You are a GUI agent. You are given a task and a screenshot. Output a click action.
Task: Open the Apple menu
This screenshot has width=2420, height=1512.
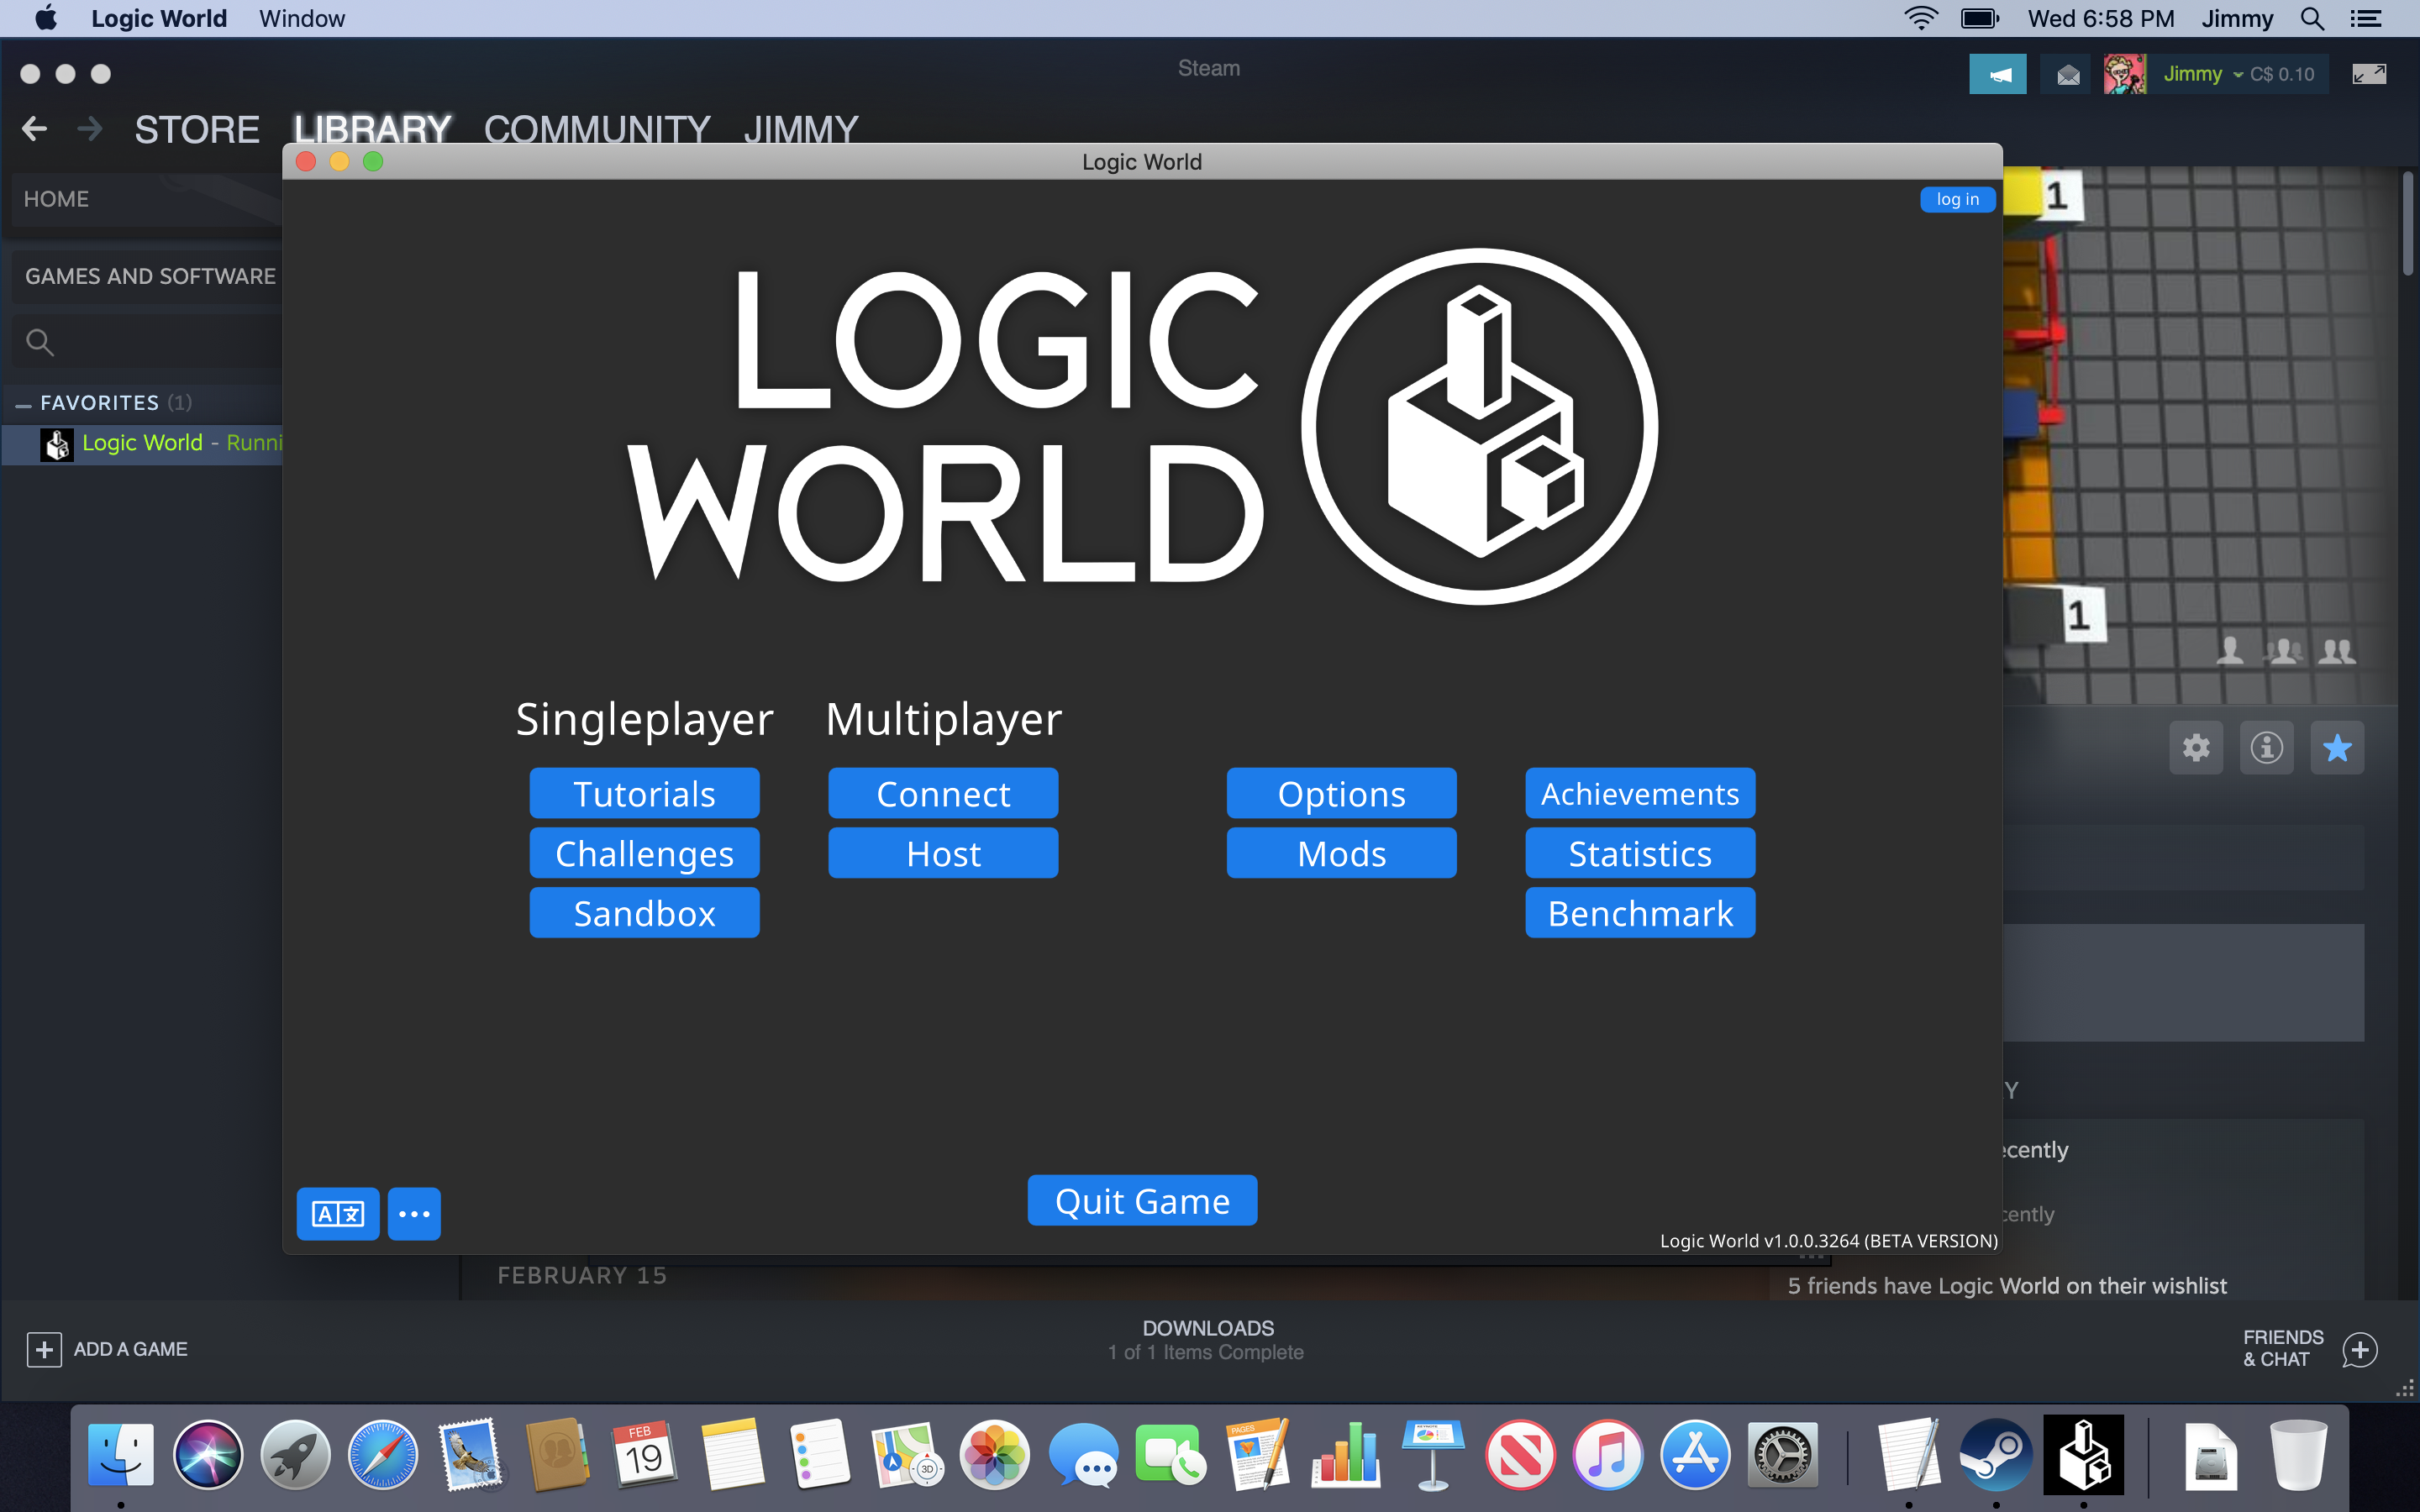(46, 18)
